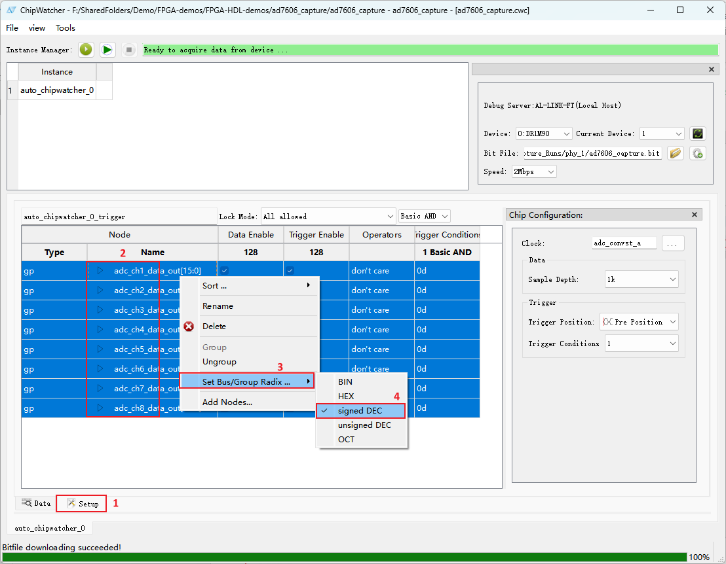Click the Instance column header
The image size is (726, 564).
pos(57,72)
